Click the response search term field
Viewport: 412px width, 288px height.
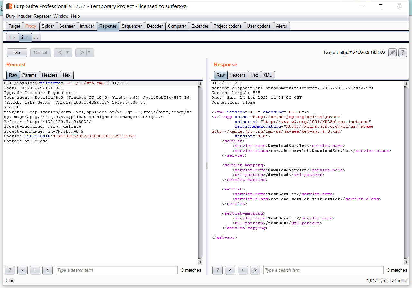pos(323,270)
